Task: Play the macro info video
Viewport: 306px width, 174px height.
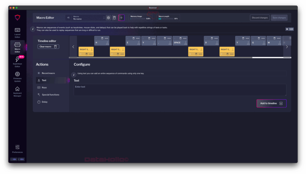Action: pyautogui.click(x=289, y=29)
